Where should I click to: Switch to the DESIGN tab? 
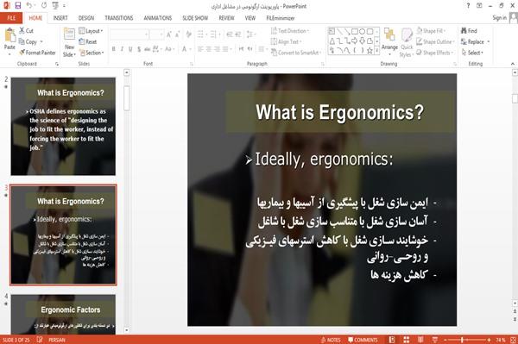86,18
